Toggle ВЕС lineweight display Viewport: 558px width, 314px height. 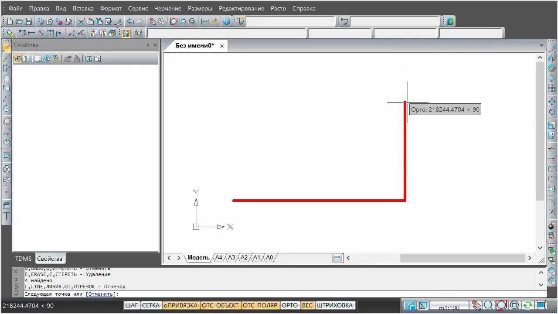[x=307, y=305]
